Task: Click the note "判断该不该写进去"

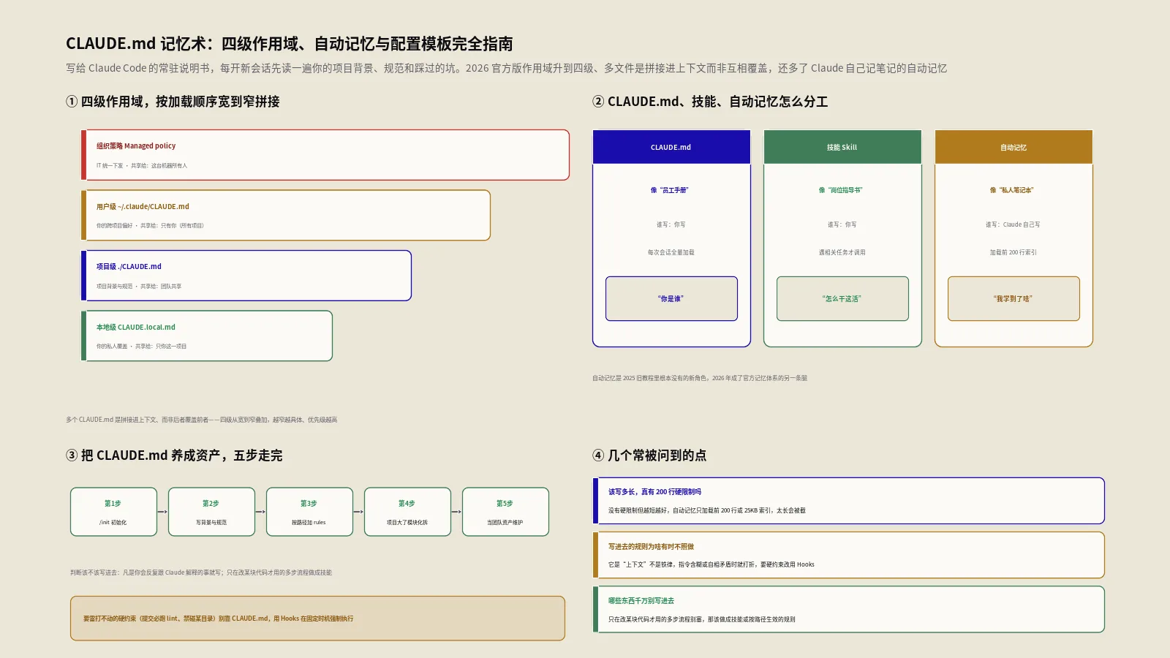Action: [201, 572]
